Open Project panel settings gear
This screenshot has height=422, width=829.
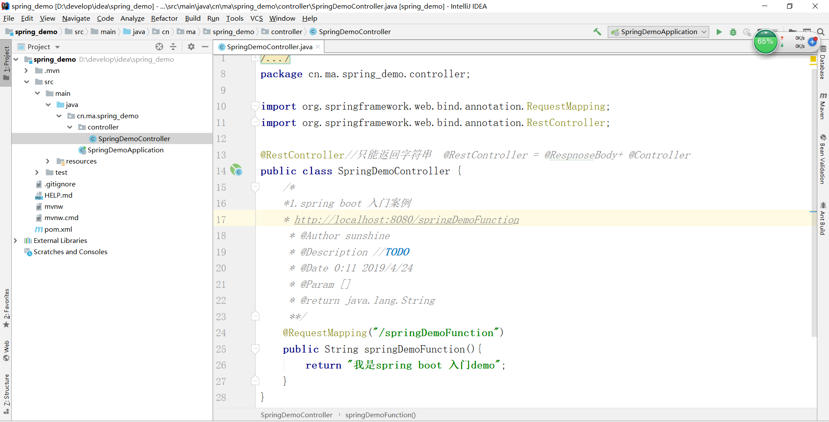click(x=191, y=47)
